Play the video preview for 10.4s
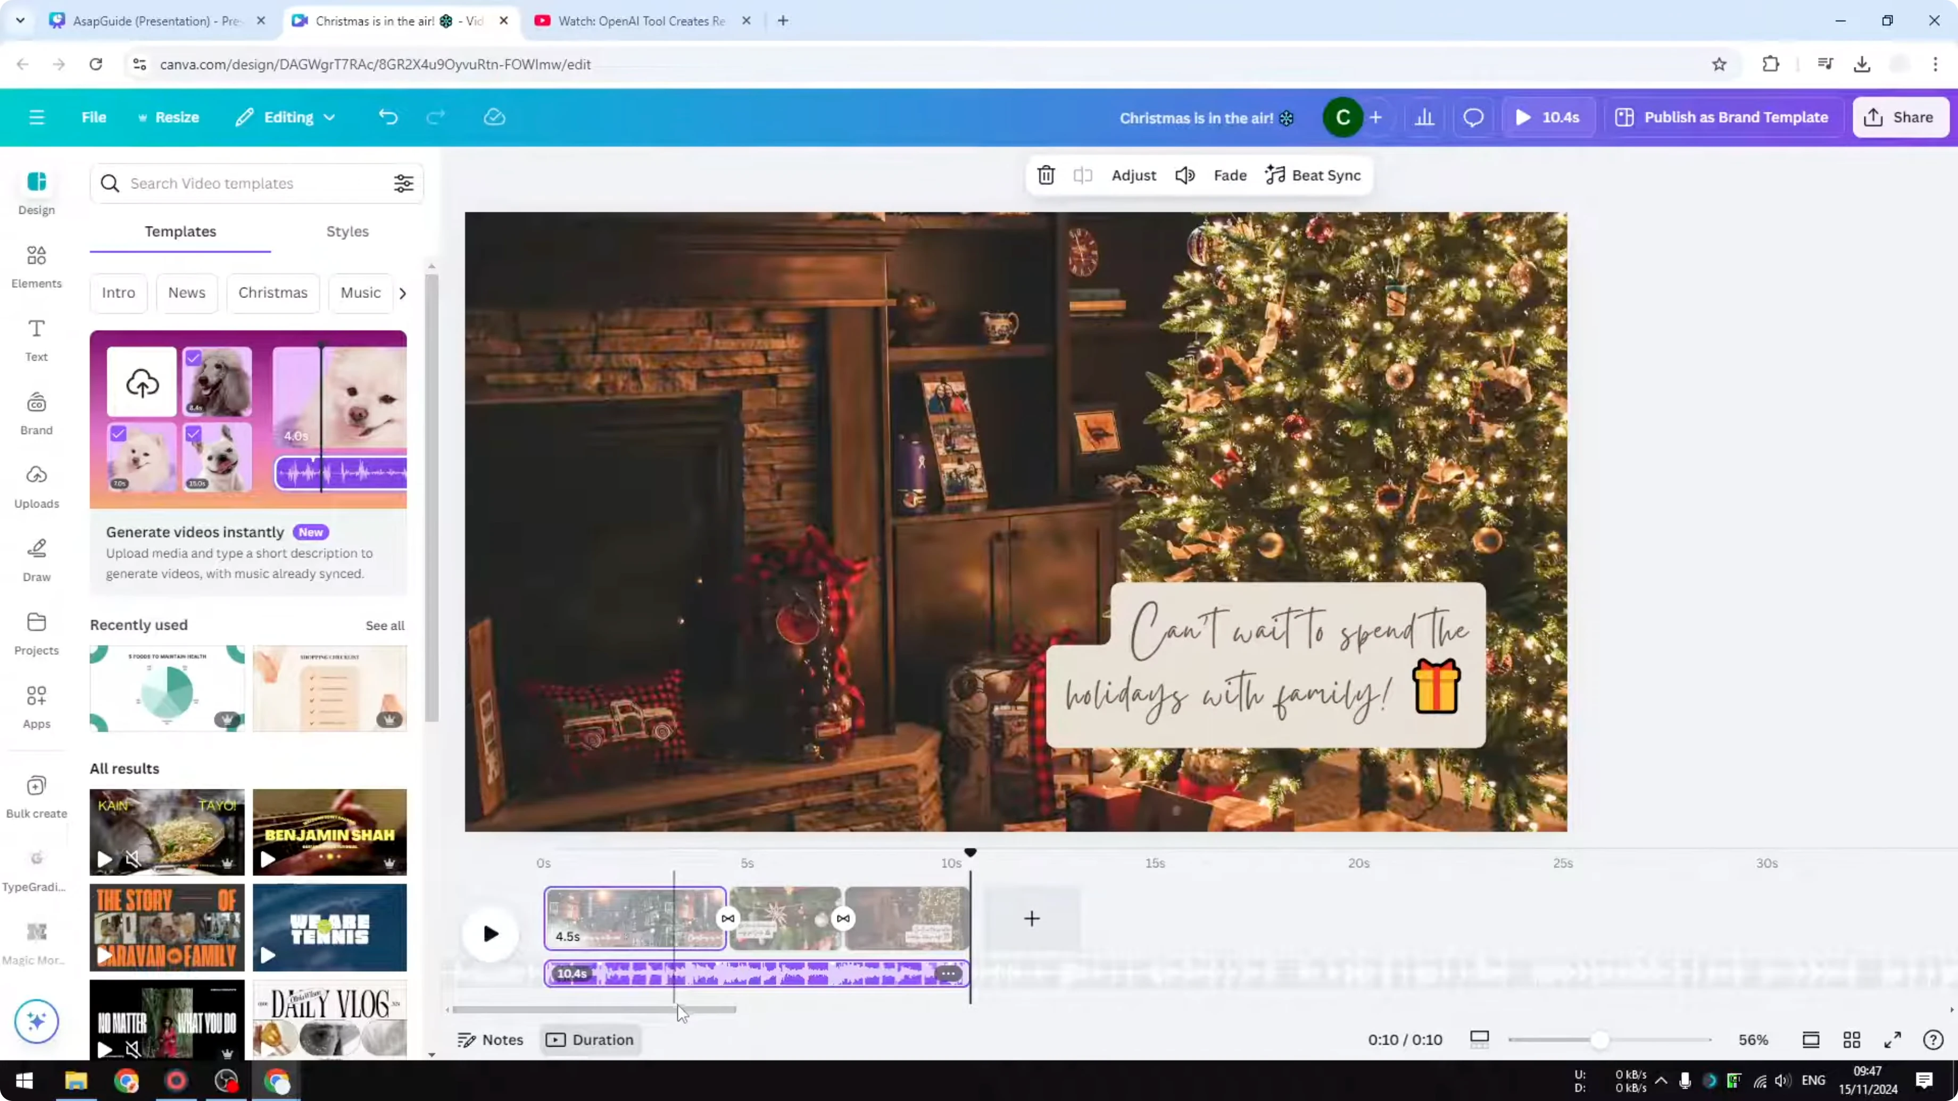The width and height of the screenshot is (1958, 1101). click(x=1547, y=117)
